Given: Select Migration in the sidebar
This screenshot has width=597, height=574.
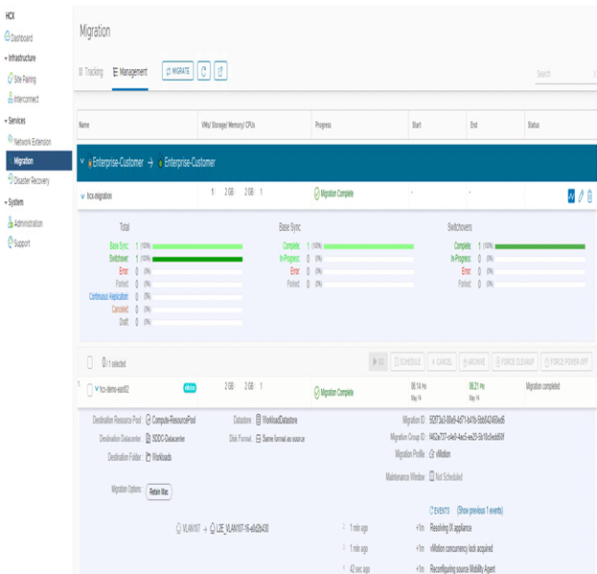Looking at the screenshot, I should pos(39,161).
